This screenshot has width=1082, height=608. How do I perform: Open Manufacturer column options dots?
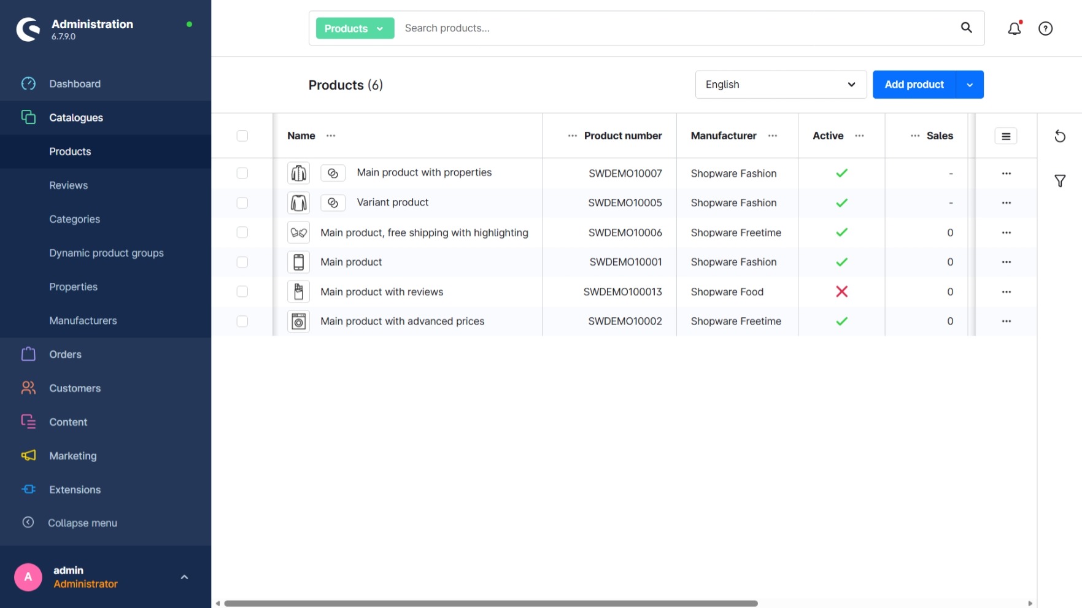(772, 136)
